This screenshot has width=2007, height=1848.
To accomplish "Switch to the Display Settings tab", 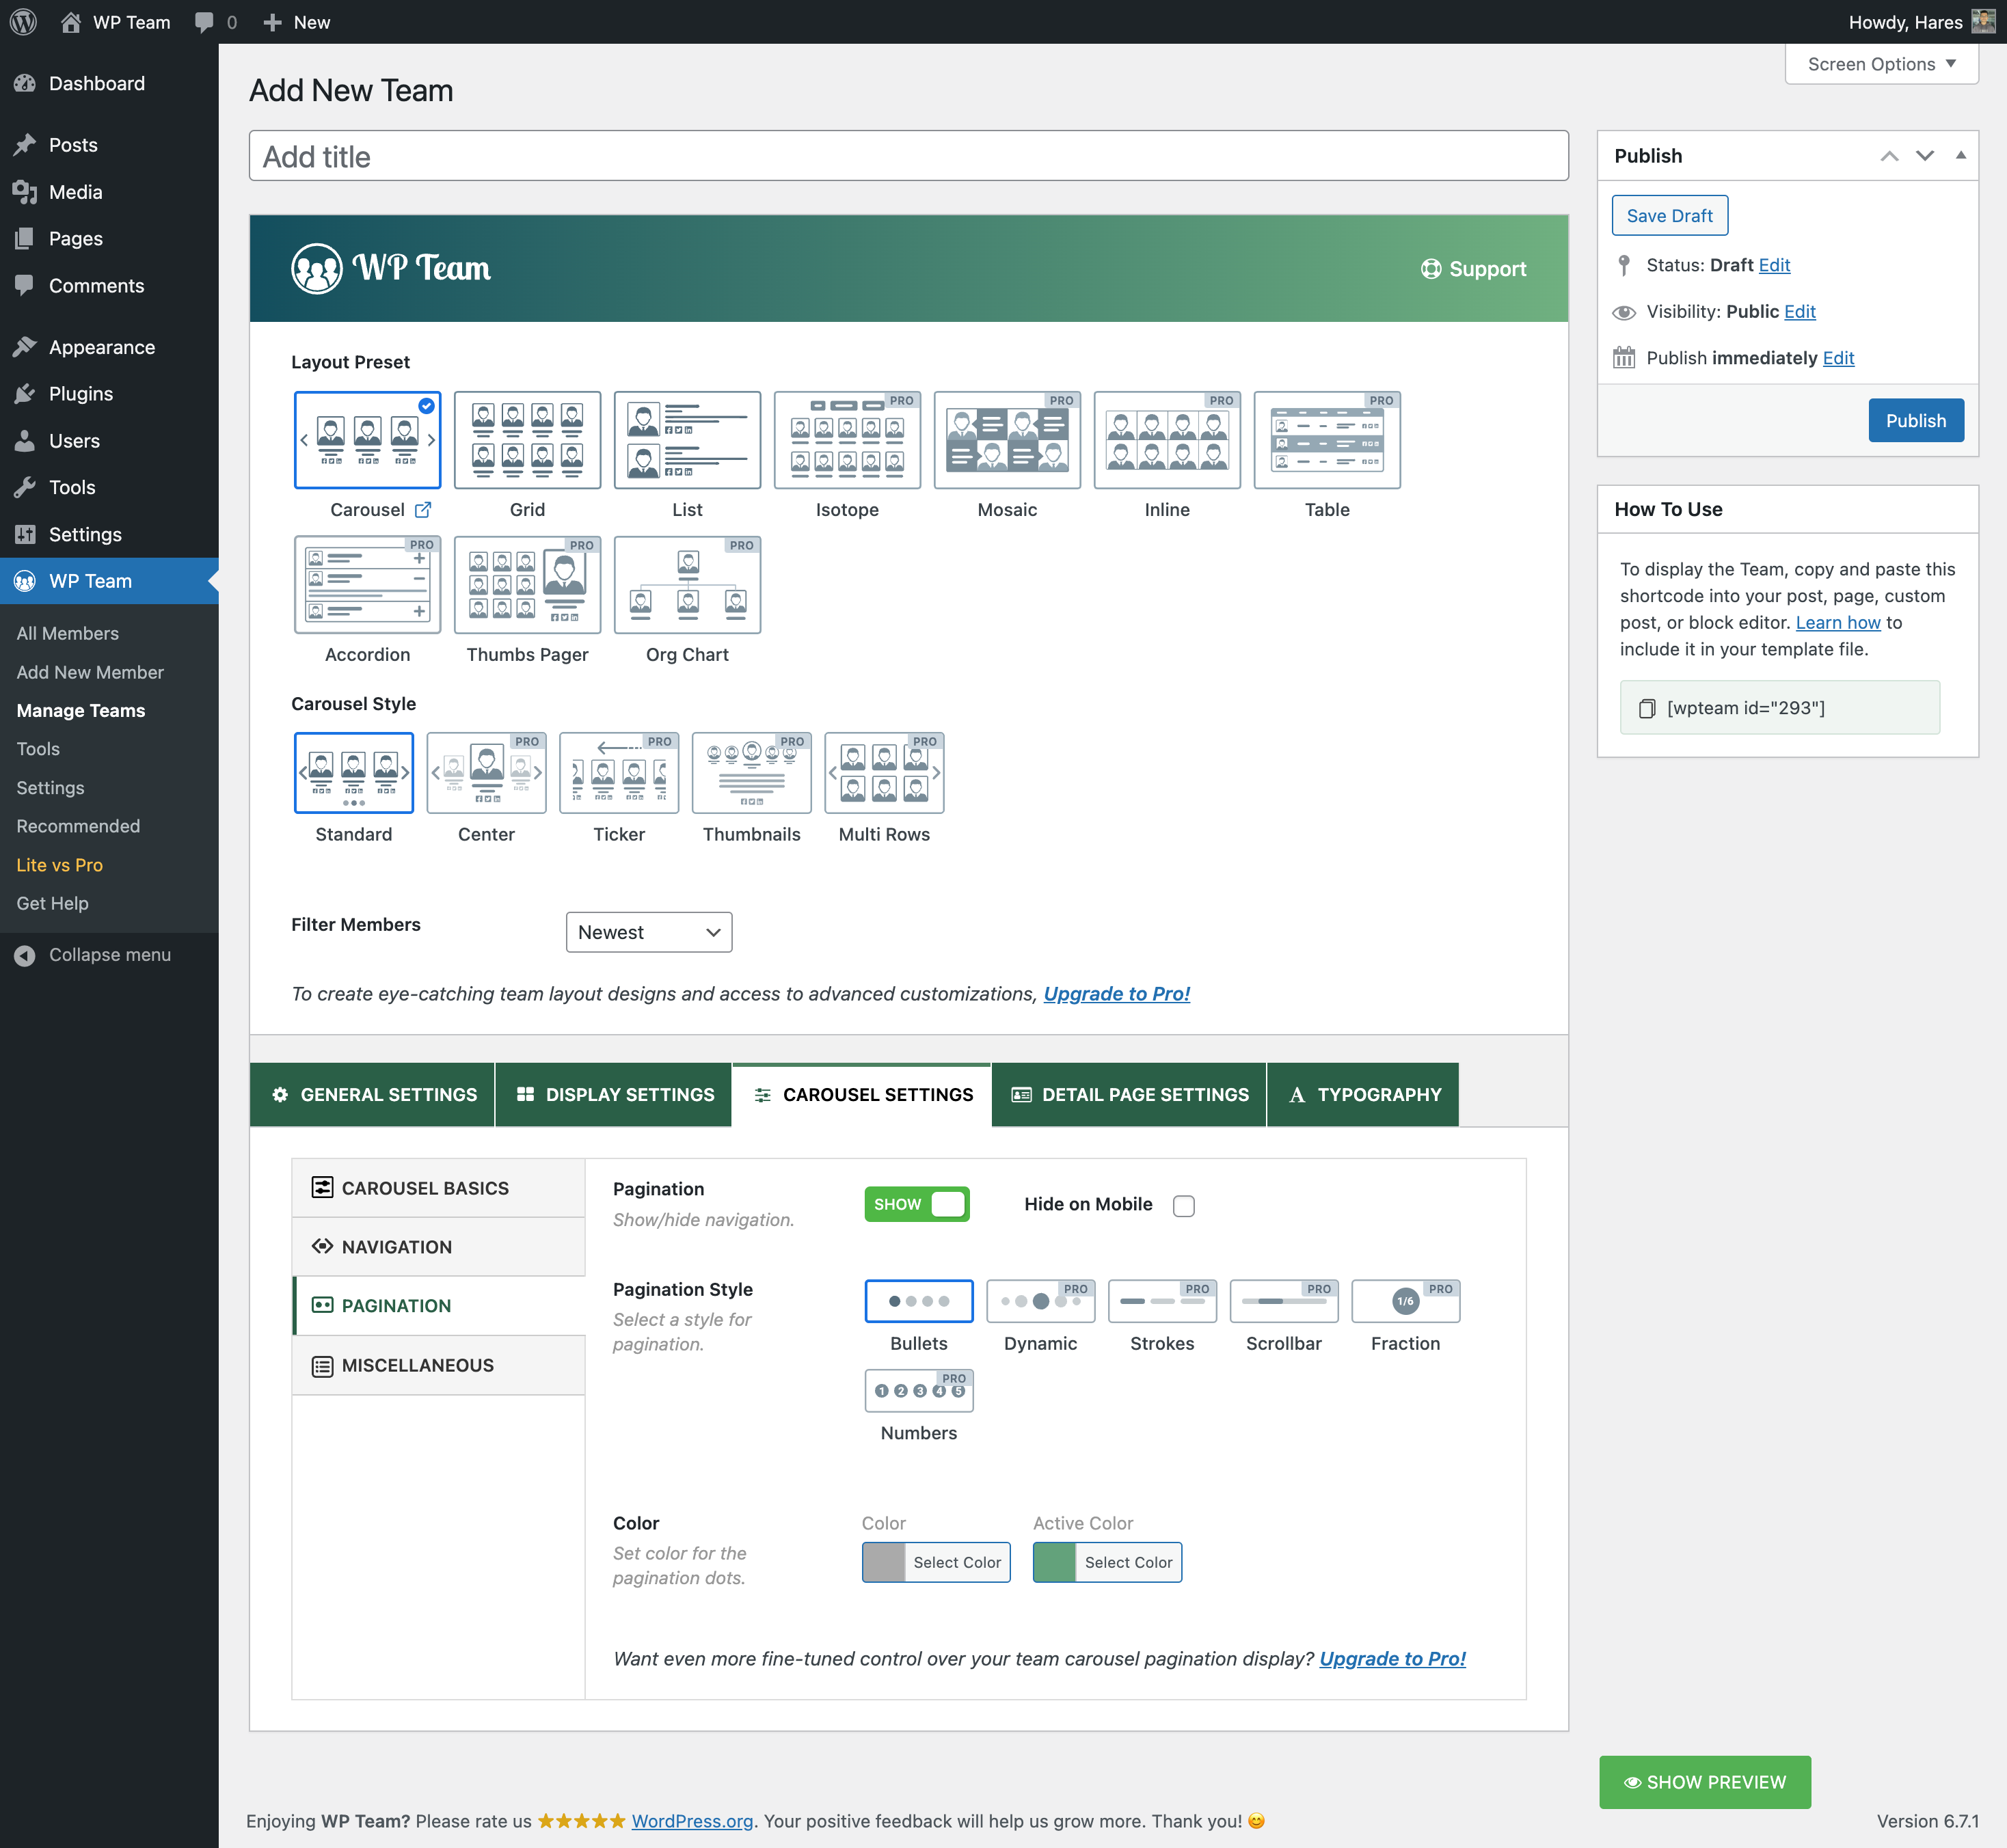I will (614, 1094).
